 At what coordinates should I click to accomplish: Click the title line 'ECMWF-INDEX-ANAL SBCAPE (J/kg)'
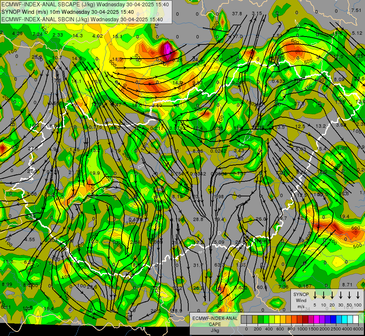85,4
